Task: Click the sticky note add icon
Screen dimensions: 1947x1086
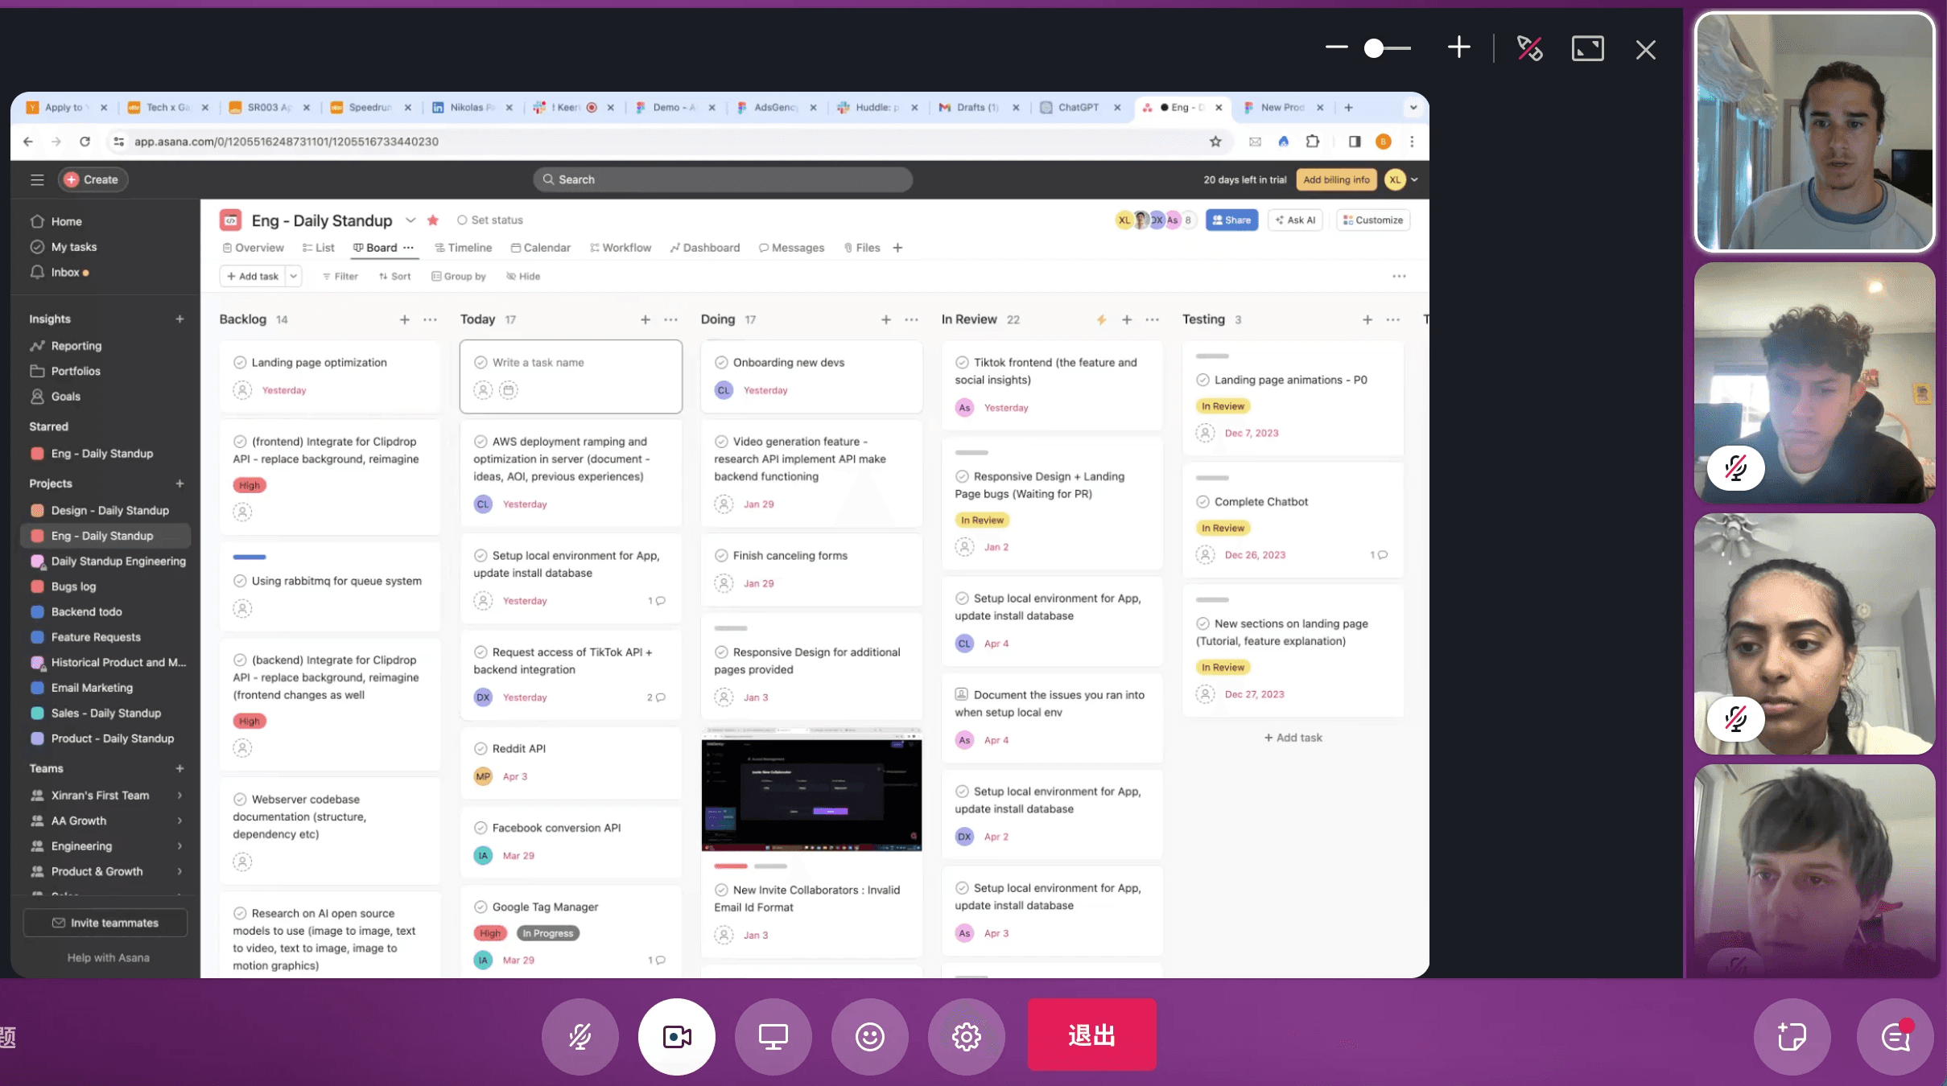Action: pos(1792,1036)
